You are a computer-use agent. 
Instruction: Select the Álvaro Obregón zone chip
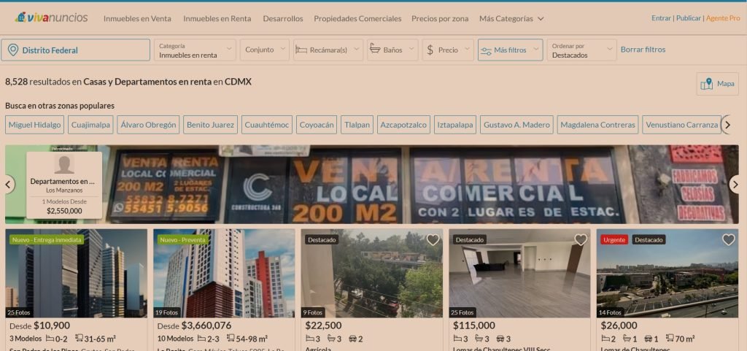coord(148,125)
